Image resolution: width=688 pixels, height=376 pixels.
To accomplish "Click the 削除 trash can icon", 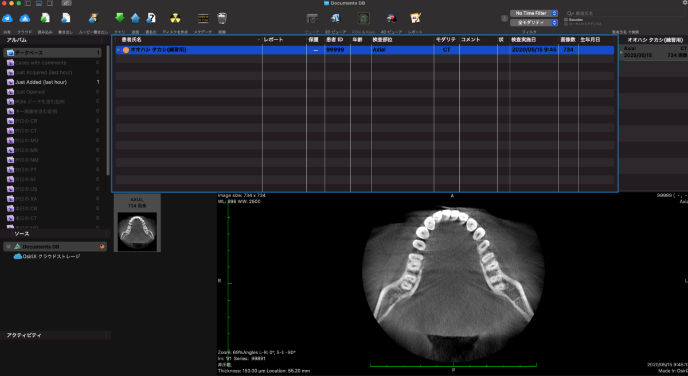I will pos(222,18).
